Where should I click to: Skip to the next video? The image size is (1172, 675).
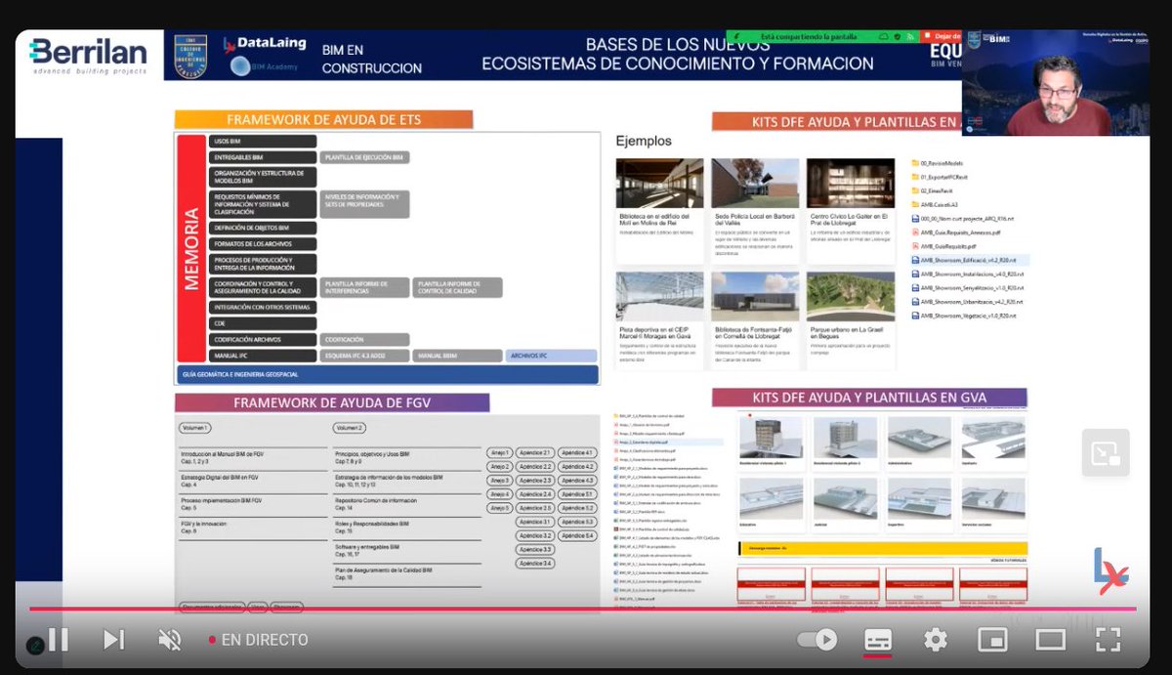[x=113, y=640]
